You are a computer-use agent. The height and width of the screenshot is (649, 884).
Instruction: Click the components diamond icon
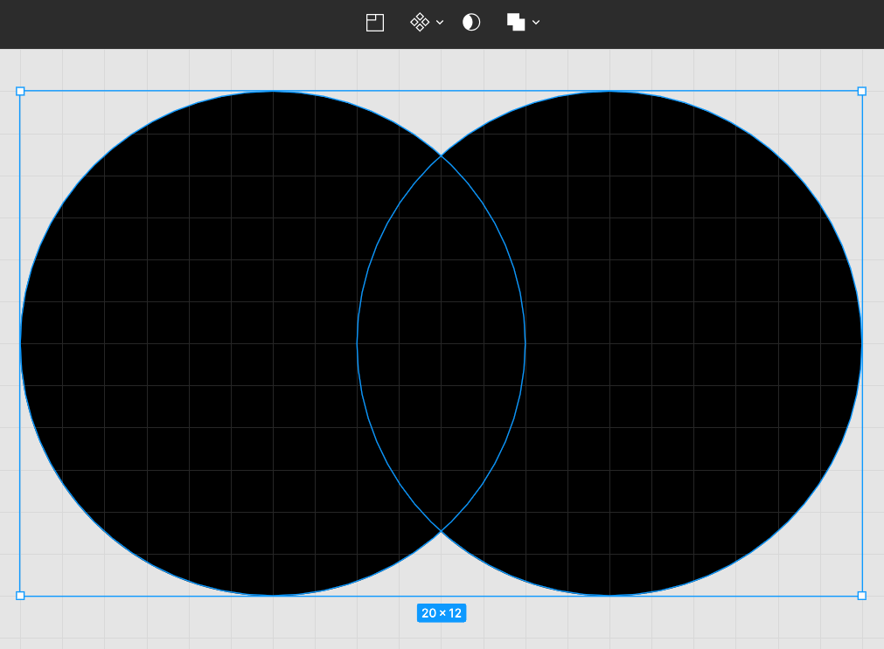click(x=420, y=23)
